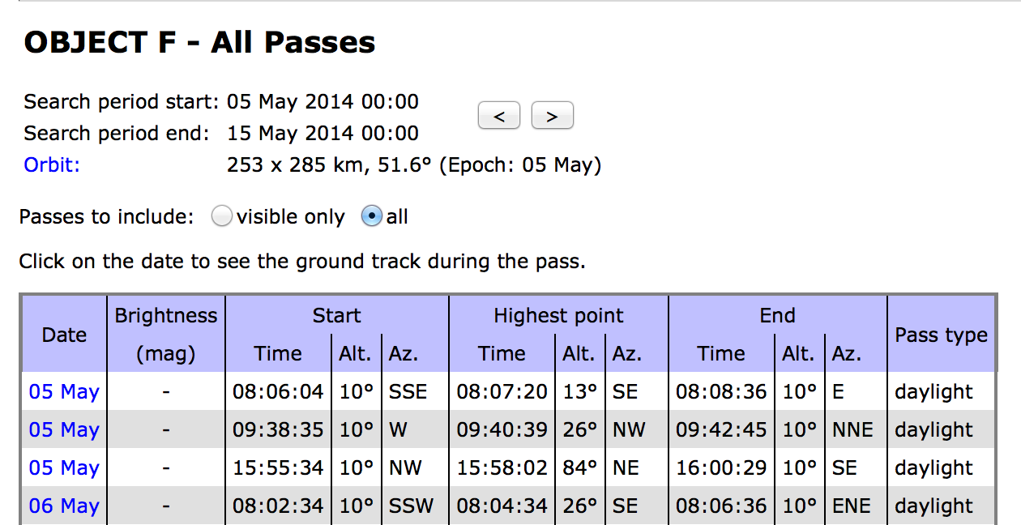Click the Highest point column header
The width and height of the screenshot is (1021, 525).
[x=558, y=316]
